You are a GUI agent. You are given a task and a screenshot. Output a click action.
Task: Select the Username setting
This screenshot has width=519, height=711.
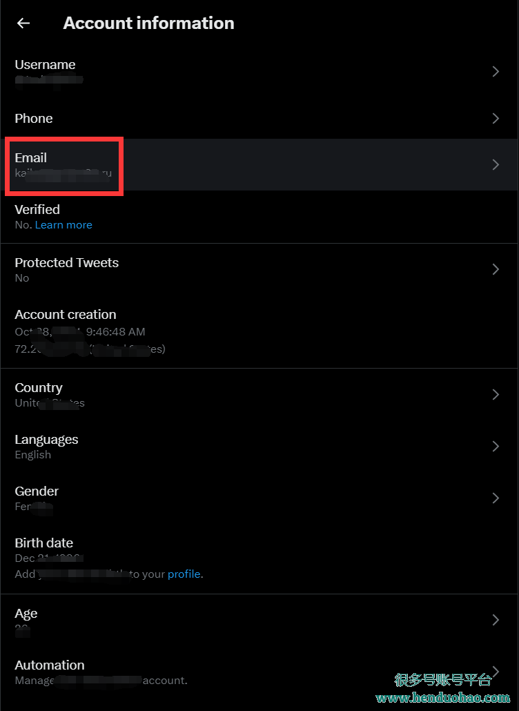pos(259,72)
